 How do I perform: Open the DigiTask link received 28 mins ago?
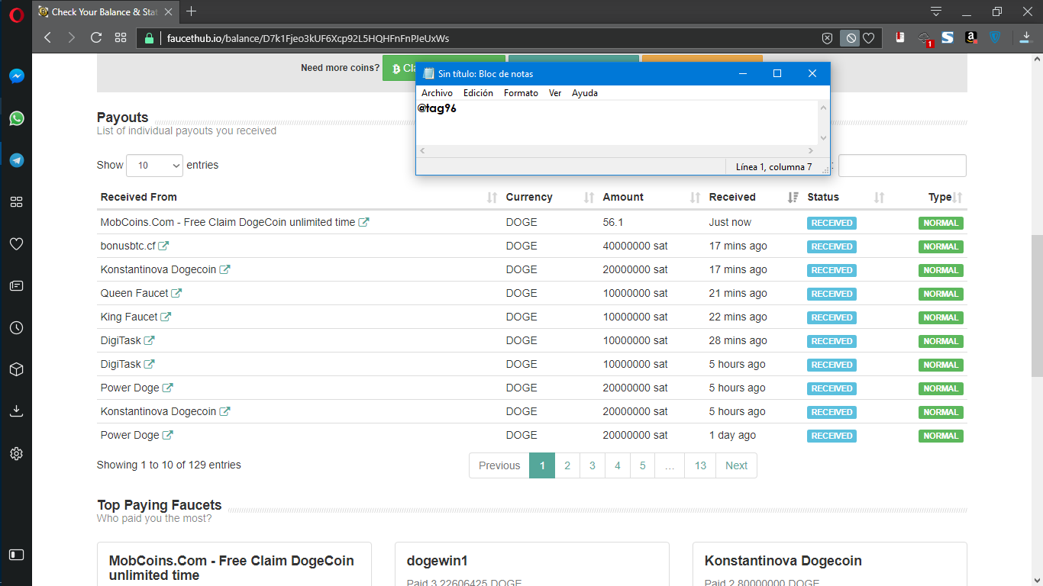[x=128, y=340]
